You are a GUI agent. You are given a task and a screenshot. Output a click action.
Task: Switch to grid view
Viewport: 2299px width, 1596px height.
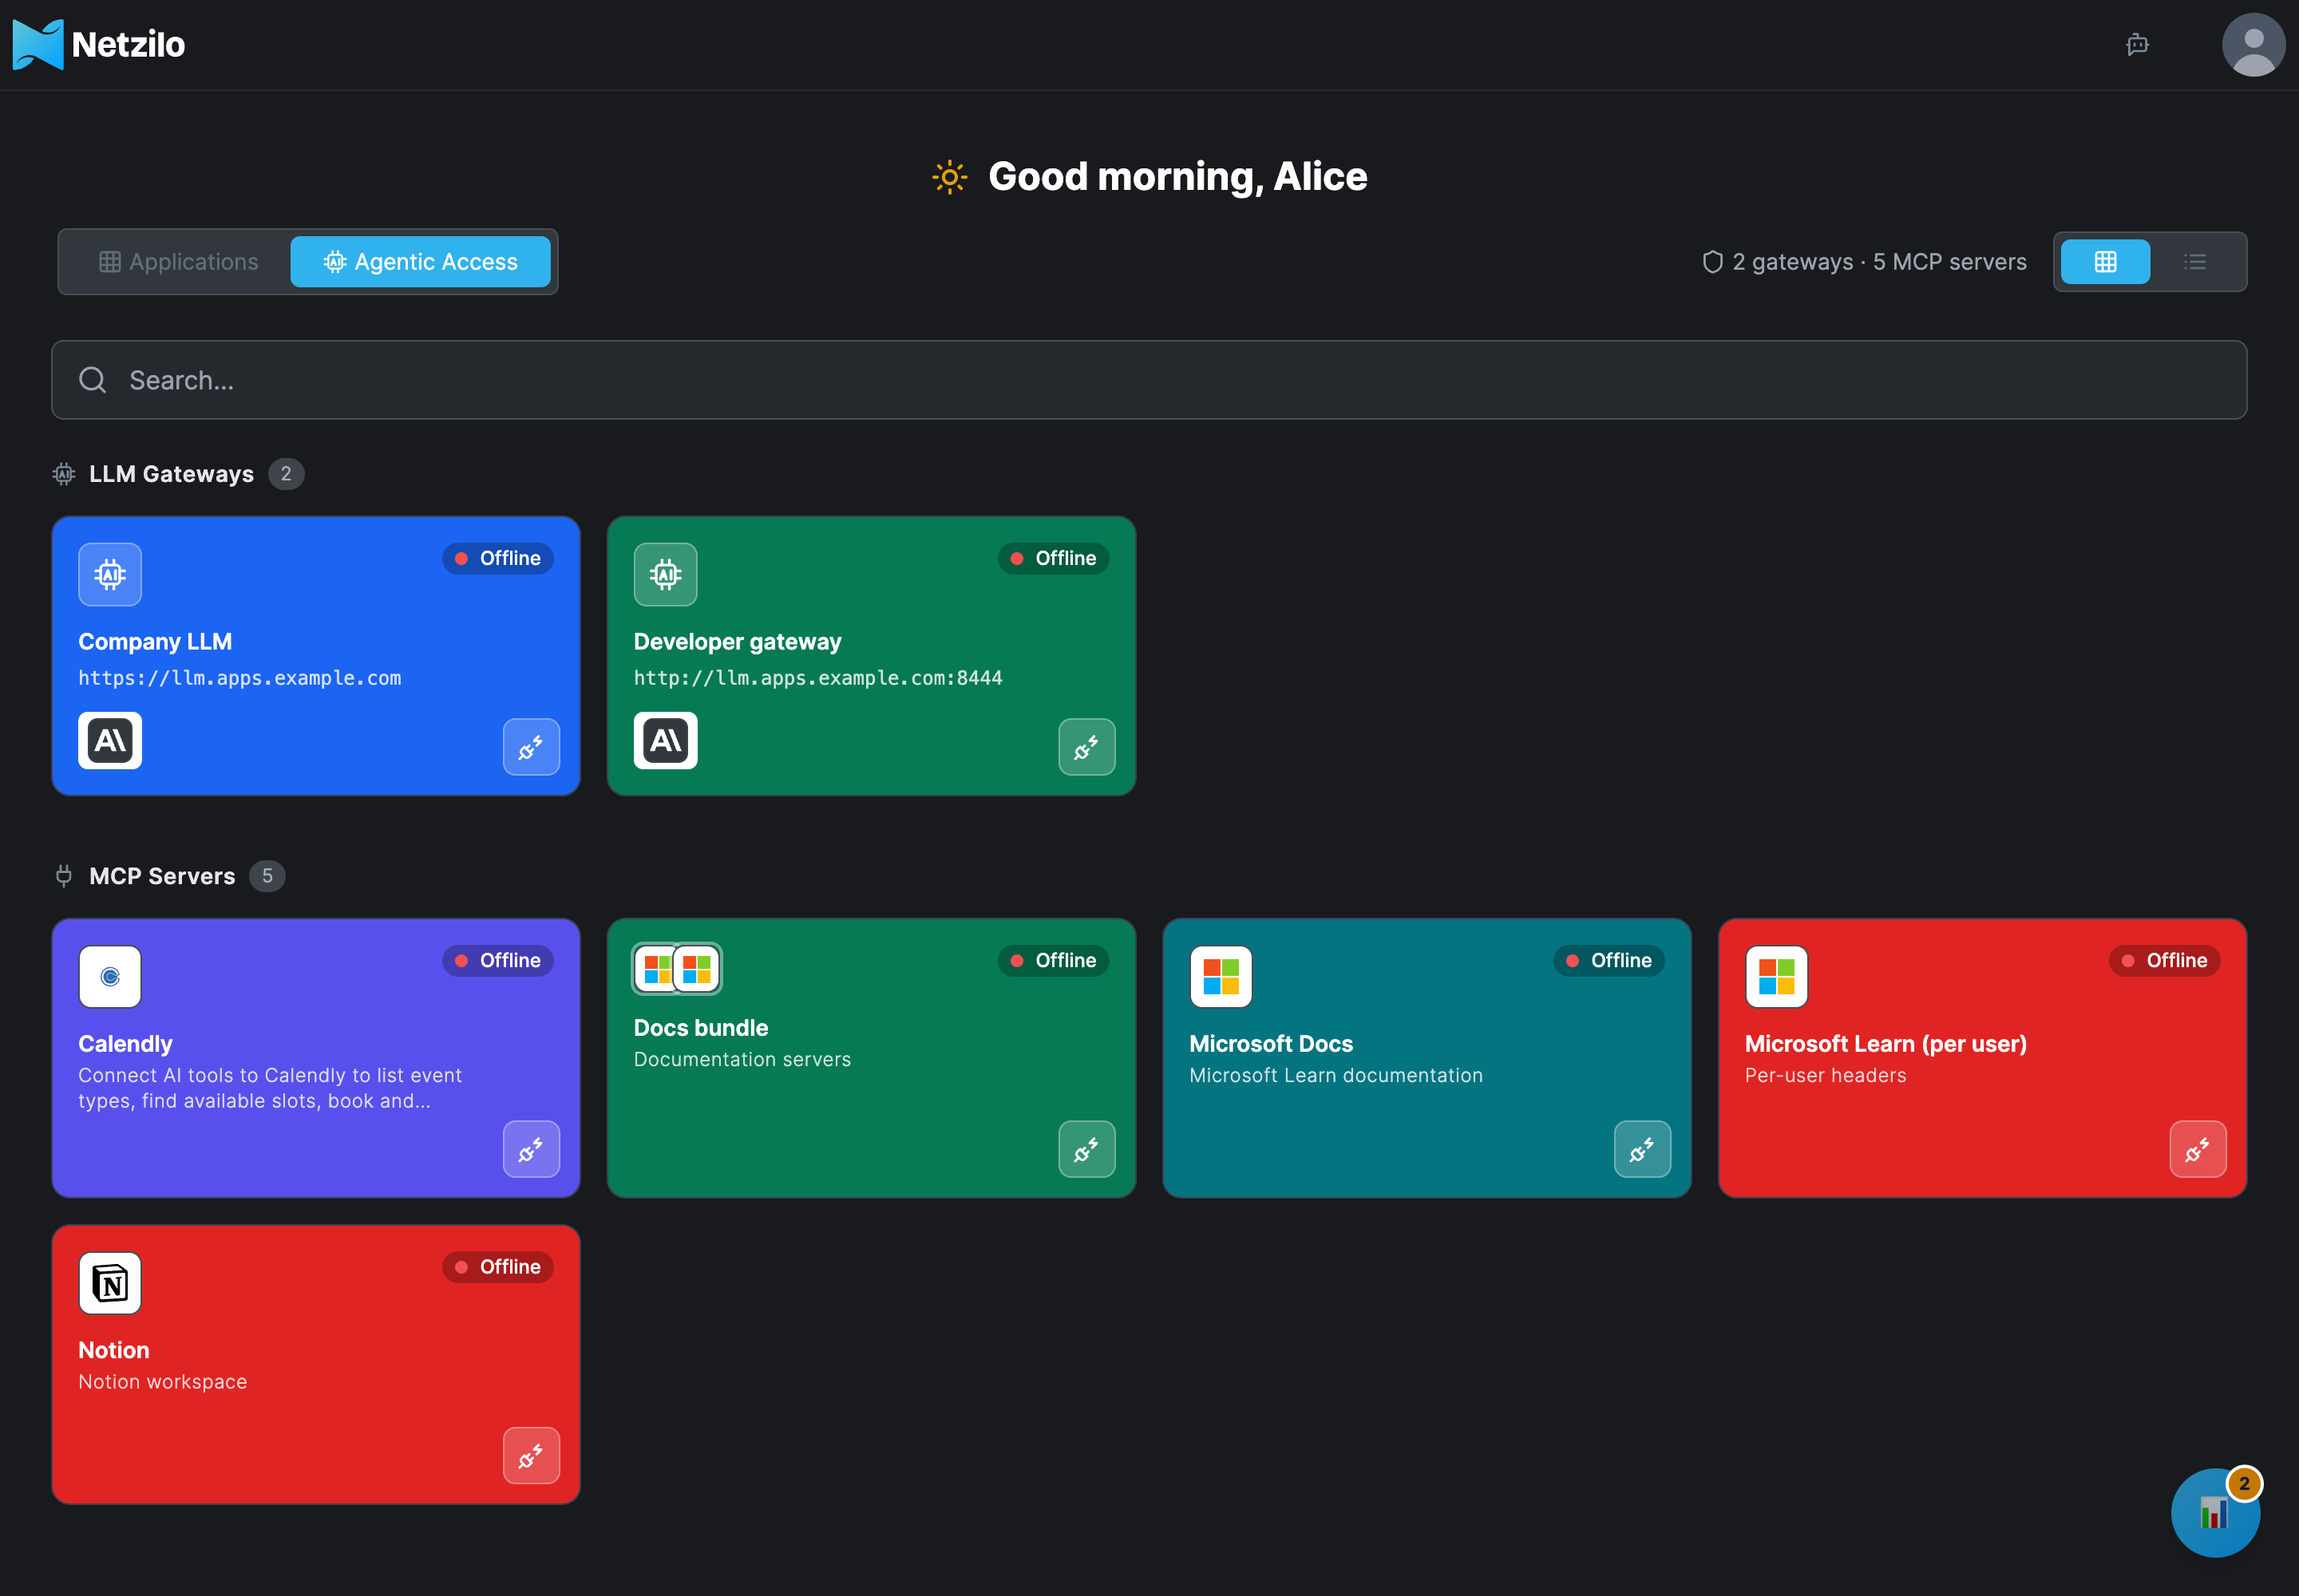(x=2105, y=262)
